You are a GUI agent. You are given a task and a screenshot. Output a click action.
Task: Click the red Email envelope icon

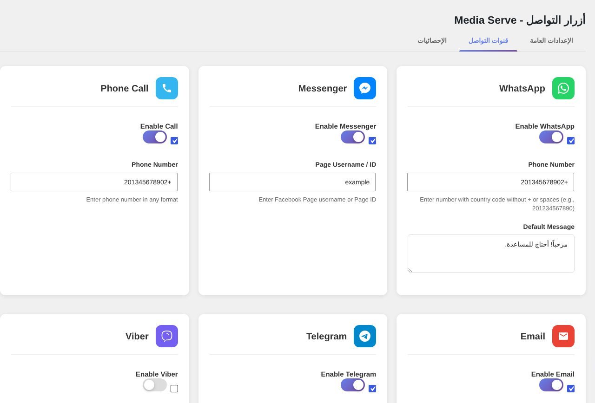click(563, 336)
